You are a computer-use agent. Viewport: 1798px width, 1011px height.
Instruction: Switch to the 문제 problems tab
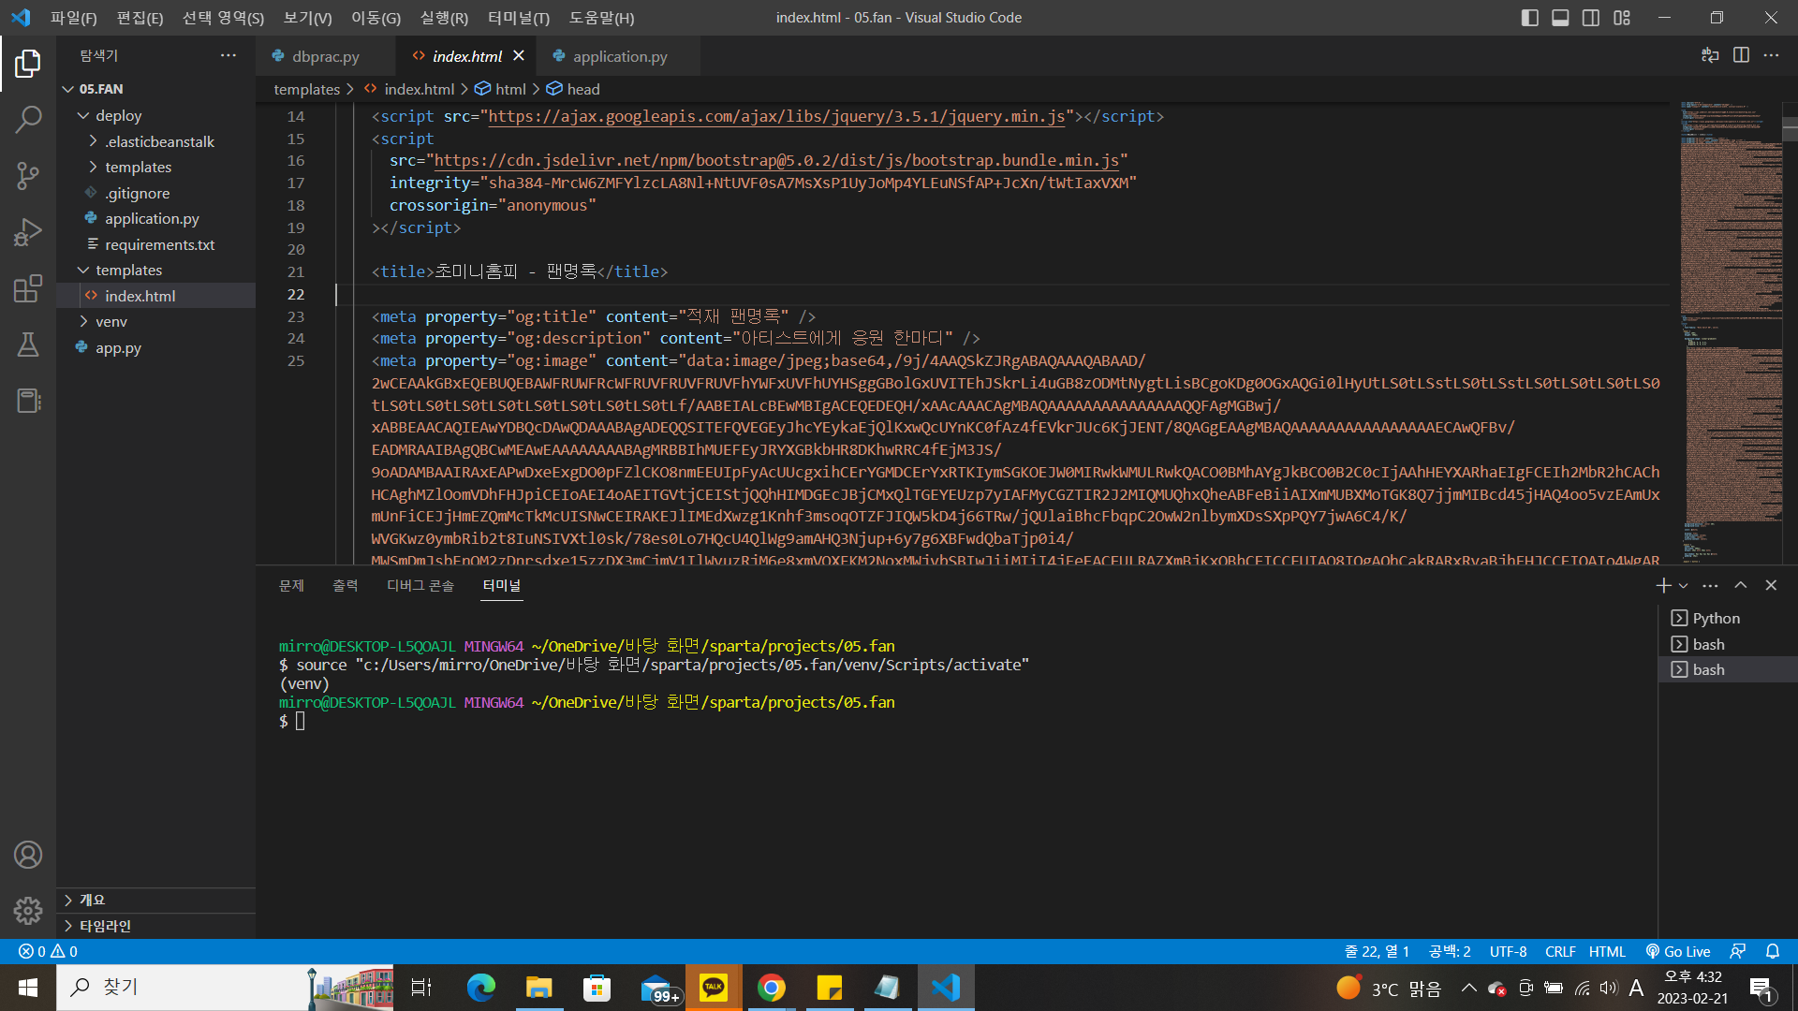[x=291, y=585]
